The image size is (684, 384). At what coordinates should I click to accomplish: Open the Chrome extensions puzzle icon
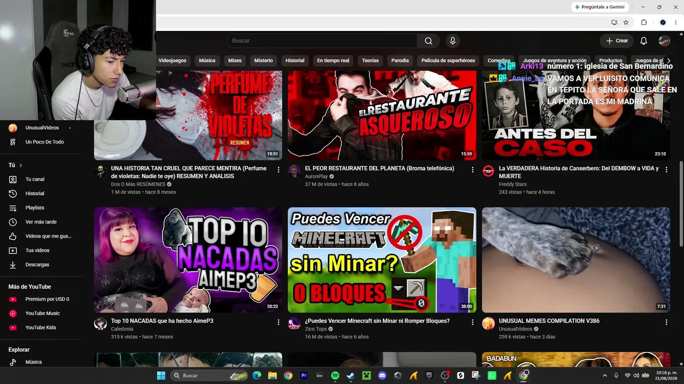tap(644, 22)
